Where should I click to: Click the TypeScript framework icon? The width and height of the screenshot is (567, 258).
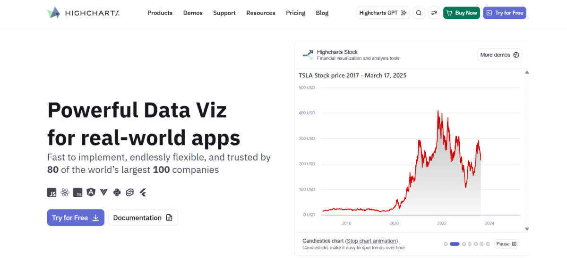pos(78,192)
